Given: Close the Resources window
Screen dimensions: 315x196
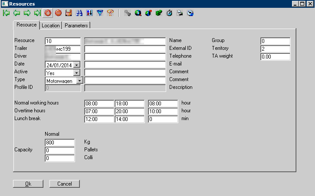Looking at the screenshot, I should [x=310, y=3].
